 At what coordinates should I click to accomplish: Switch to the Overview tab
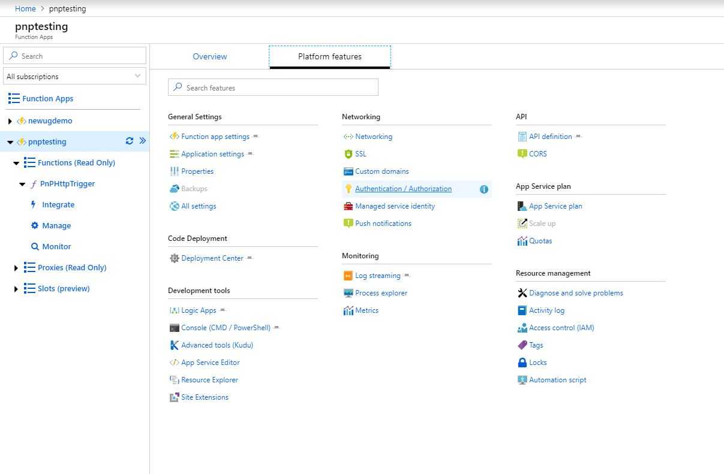210,56
